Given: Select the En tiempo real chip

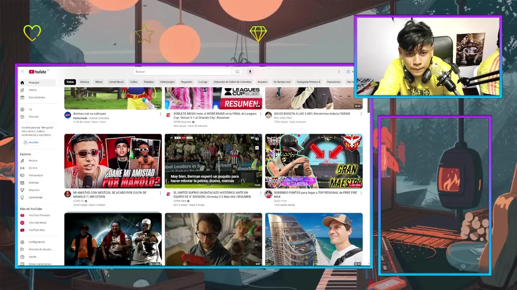Looking at the screenshot, I should point(282,82).
